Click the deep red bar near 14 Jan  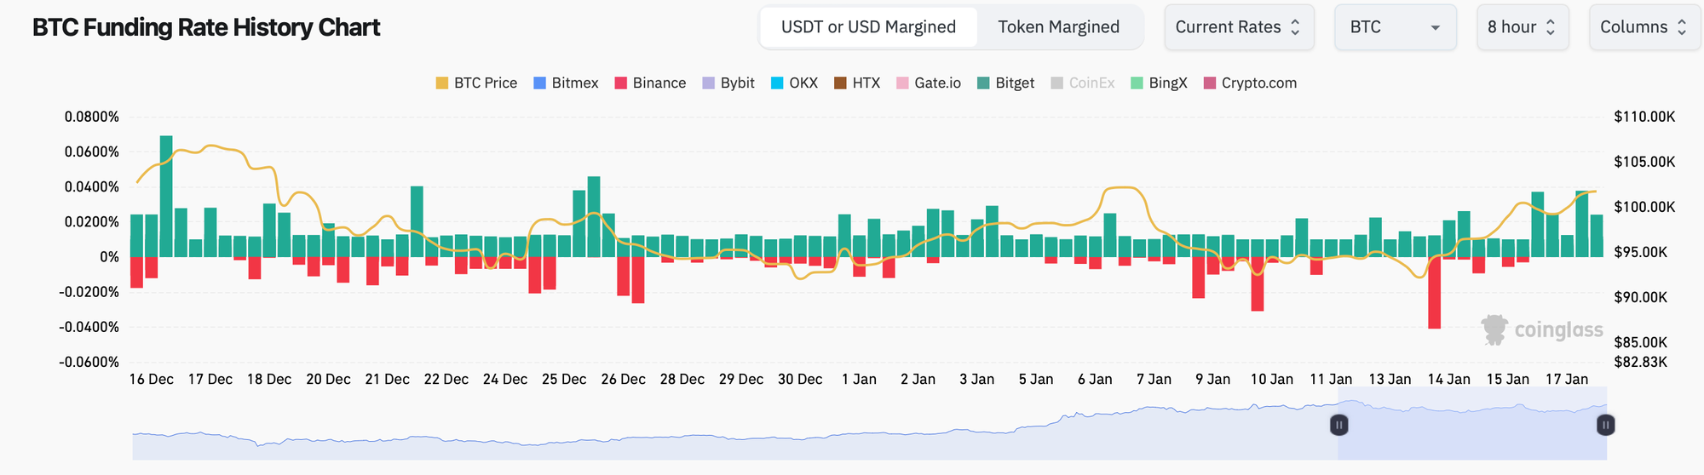pyautogui.click(x=1435, y=292)
